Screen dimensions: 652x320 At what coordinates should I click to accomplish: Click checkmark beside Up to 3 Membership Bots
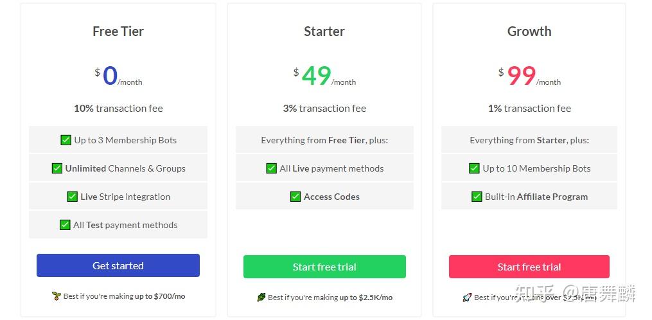pos(66,140)
